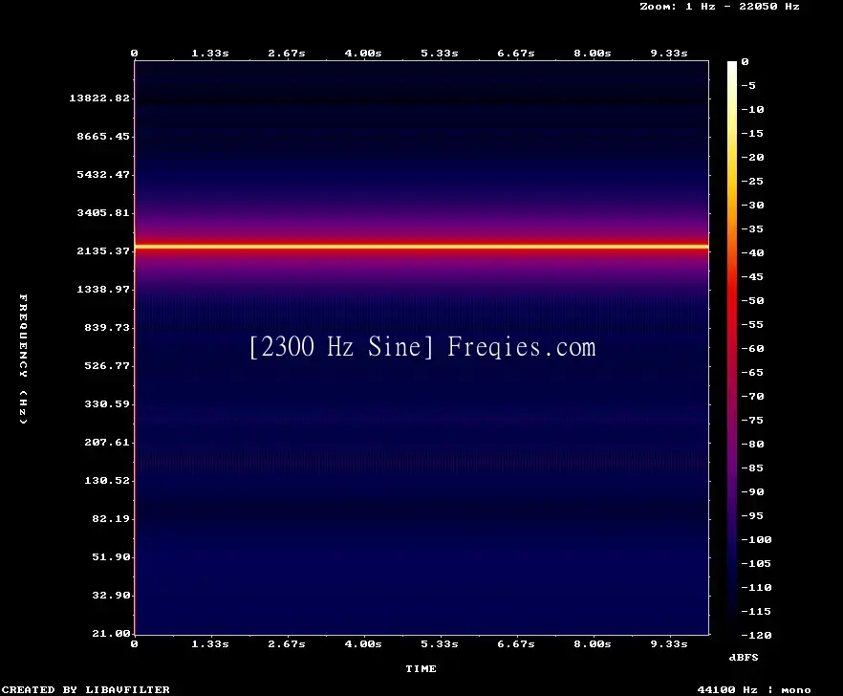Viewport: 843px width, 696px height.
Task: Click the dBFS color gradient bar
Action: click(x=732, y=349)
